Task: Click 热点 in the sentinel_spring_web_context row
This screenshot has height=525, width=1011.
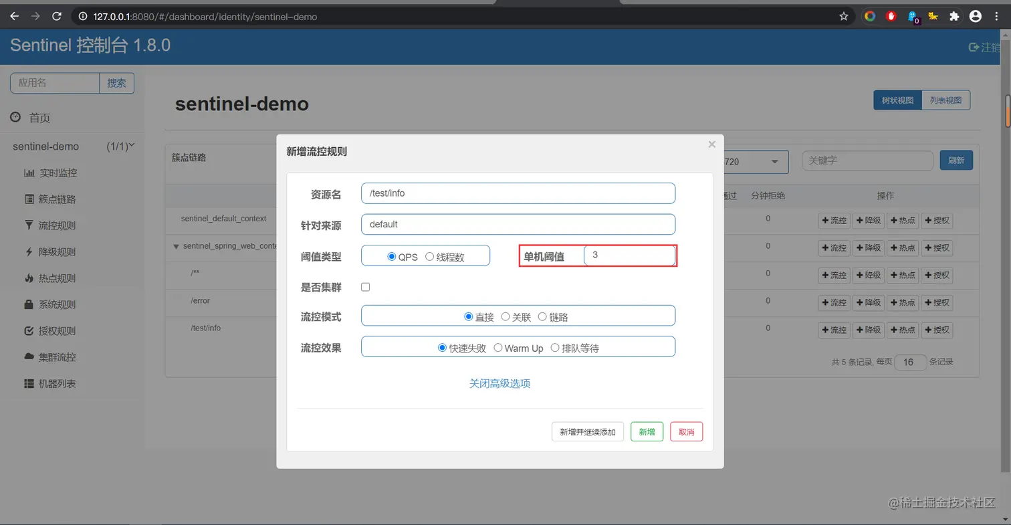Action: (903, 248)
